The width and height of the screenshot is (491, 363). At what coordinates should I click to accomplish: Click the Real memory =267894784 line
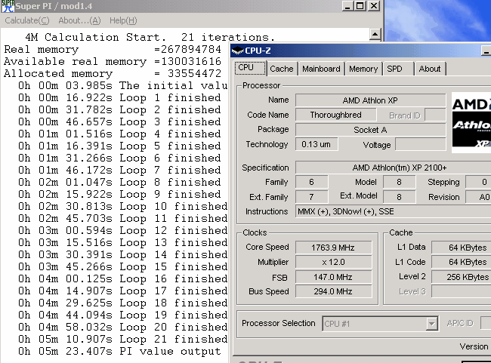pos(113,50)
